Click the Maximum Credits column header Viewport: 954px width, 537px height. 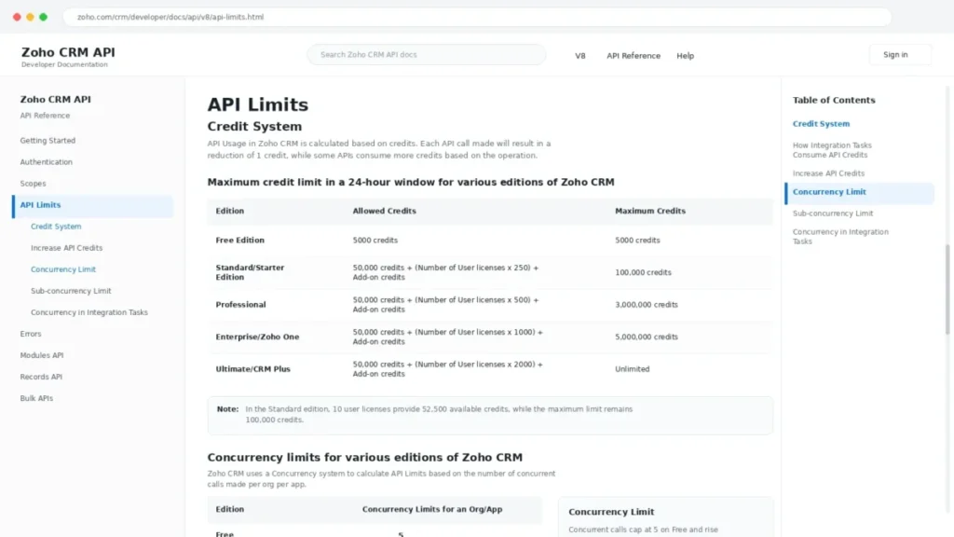649,212
